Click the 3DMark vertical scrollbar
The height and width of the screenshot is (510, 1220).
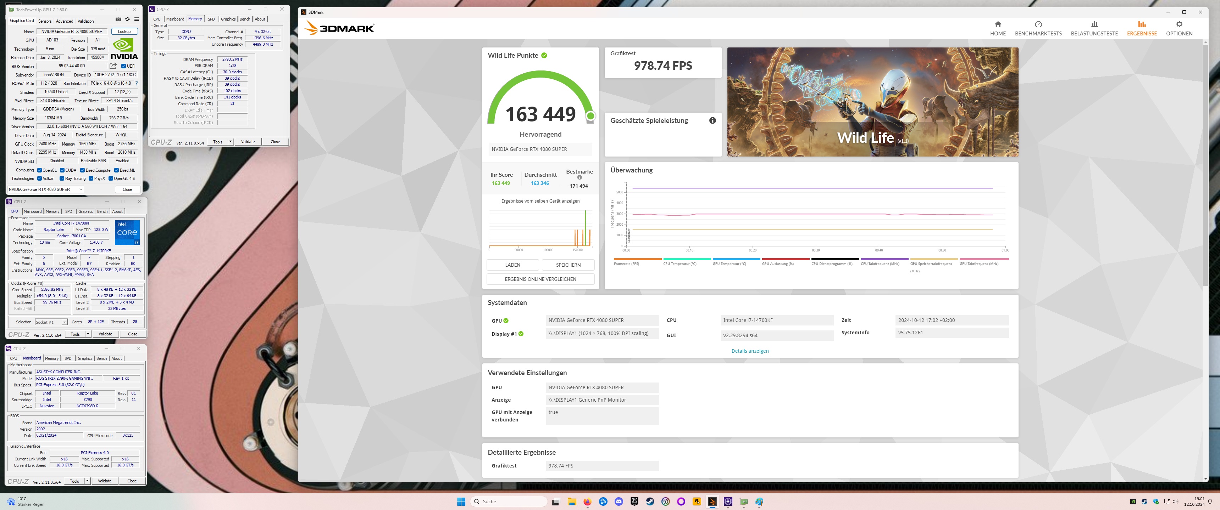click(x=1205, y=166)
